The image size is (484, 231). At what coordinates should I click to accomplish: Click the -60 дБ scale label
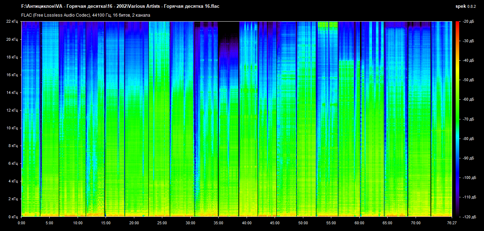point(468,100)
